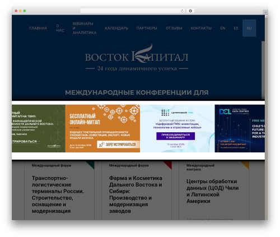The width and height of the screenshot is (280, 237).
Task: Open the О НАС menu item
Action: pyautogui.click(x=60, y=28)
